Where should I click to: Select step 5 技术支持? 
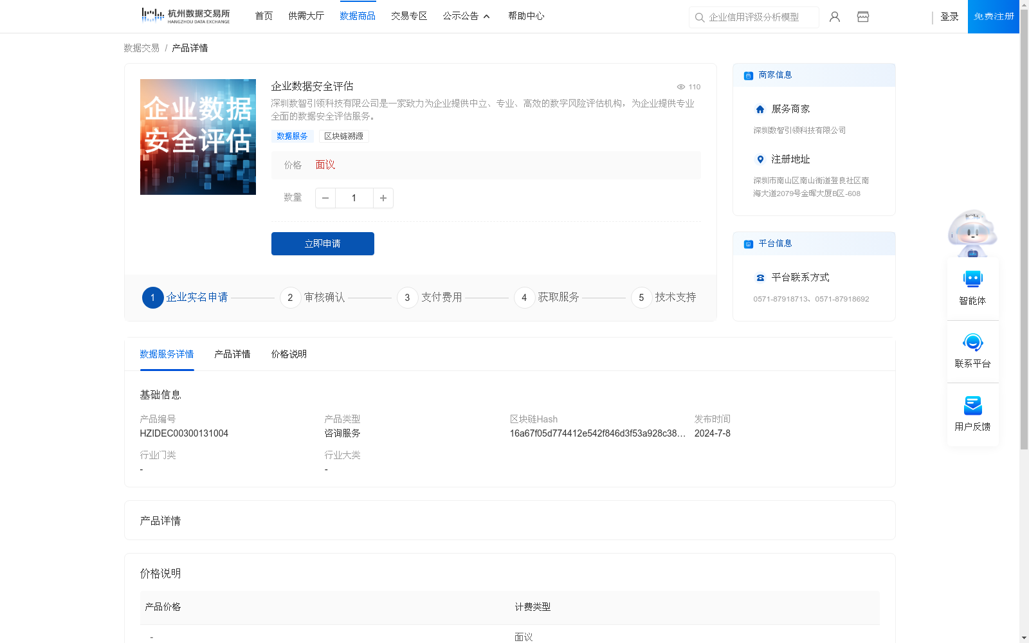tap(664, 298)
